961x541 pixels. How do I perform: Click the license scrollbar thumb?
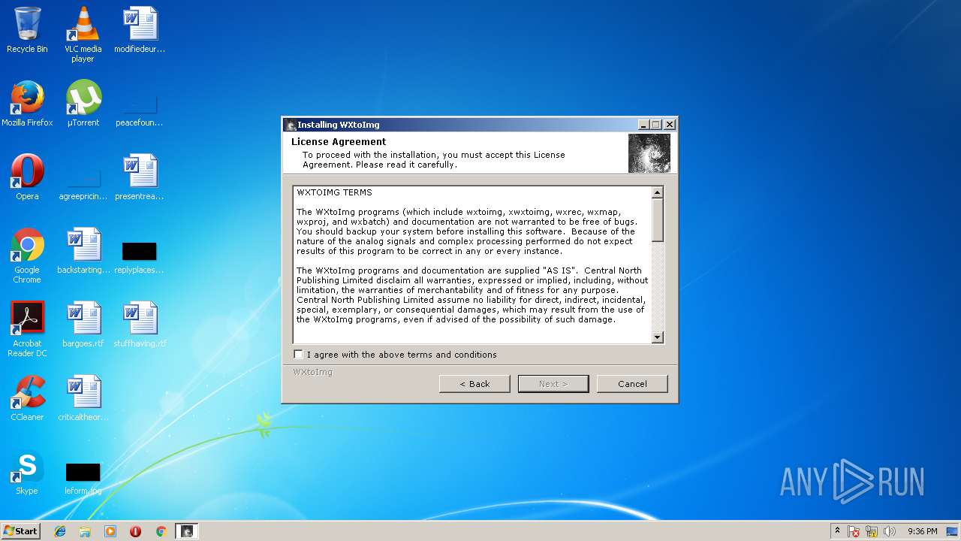pyautogui.click(x=658, y=220)
